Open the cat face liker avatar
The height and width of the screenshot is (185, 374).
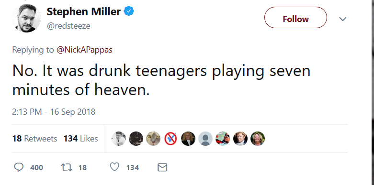pyautogui.click(x=153, y=139)
